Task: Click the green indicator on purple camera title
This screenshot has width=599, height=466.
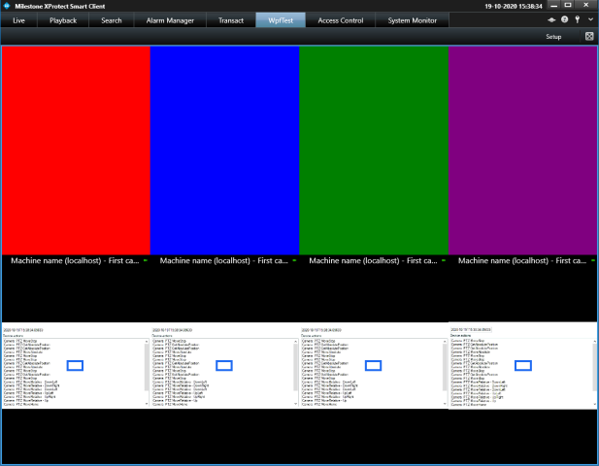Action: 592,260
